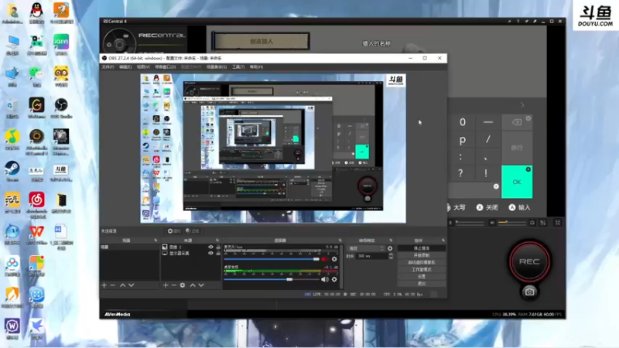Open the Scene Collection menu in OBS
Viewport: 619px width, 348px height.
pos(217,67)
